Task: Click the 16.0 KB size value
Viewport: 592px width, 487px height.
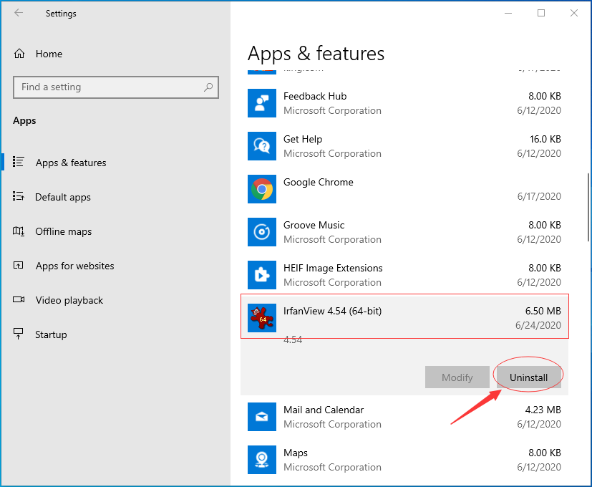Action: click(545, 139)
